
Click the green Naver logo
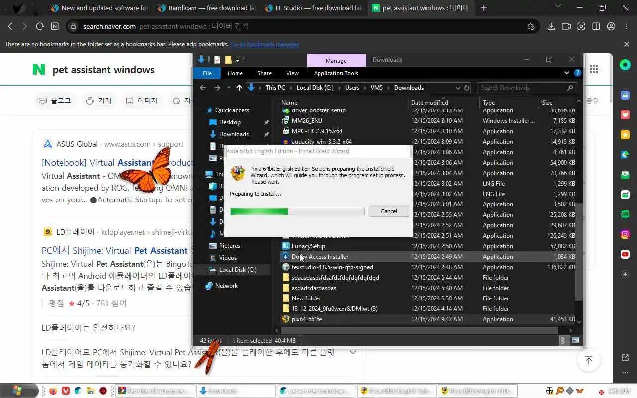pyautogui.click(x=38, y=69)
